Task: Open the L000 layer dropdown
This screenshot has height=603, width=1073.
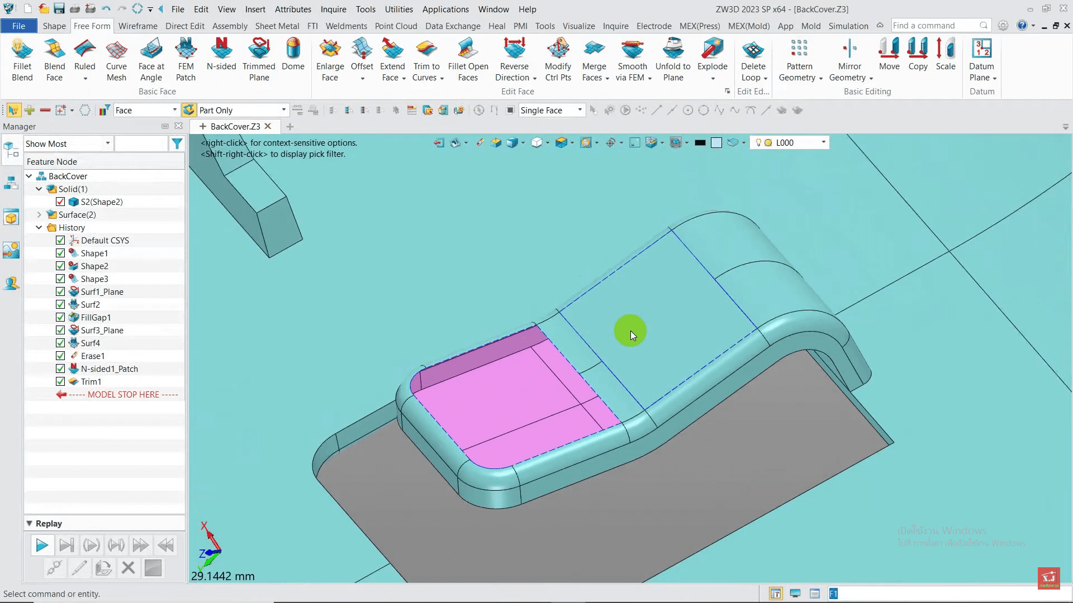Action: [823, 142]
